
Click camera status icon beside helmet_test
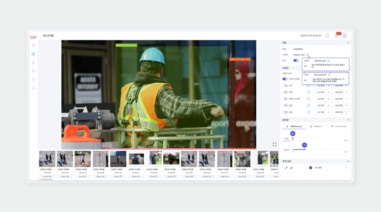tap(307, 55)
